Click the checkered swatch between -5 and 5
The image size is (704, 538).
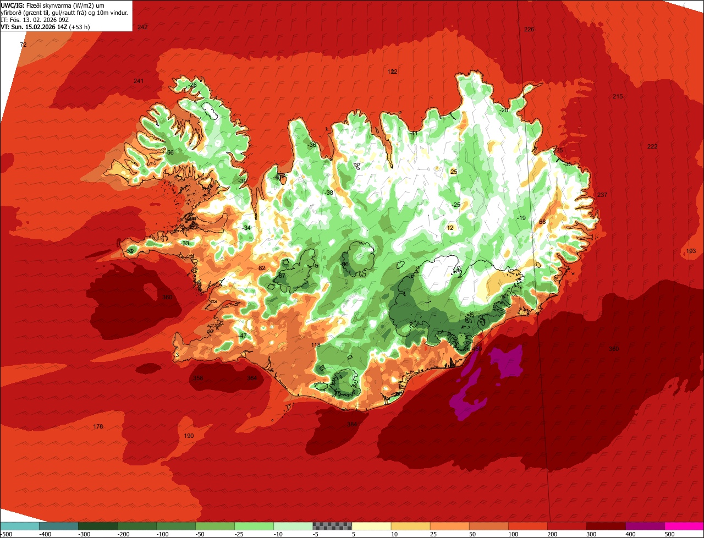tap(332, 525)
